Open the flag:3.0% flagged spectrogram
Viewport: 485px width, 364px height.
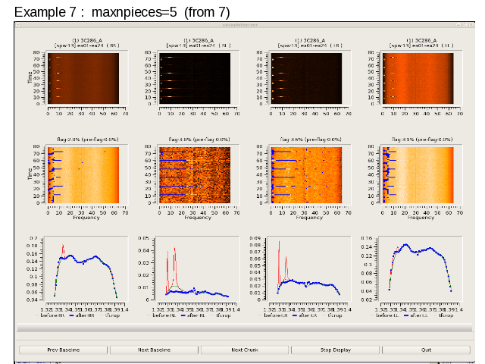pos(195,175)
